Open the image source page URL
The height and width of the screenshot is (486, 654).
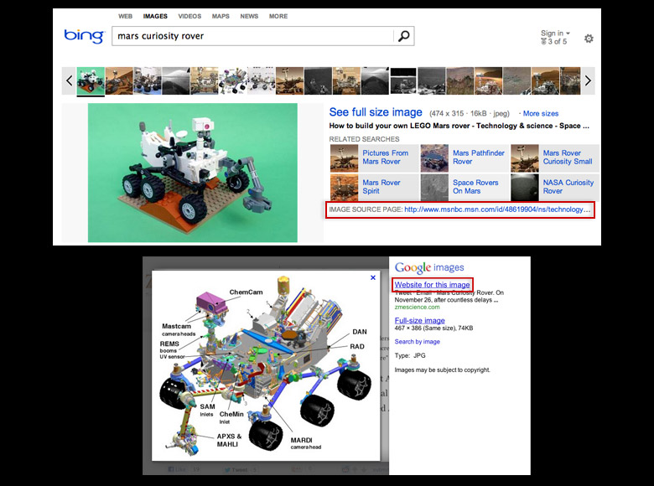498,209
